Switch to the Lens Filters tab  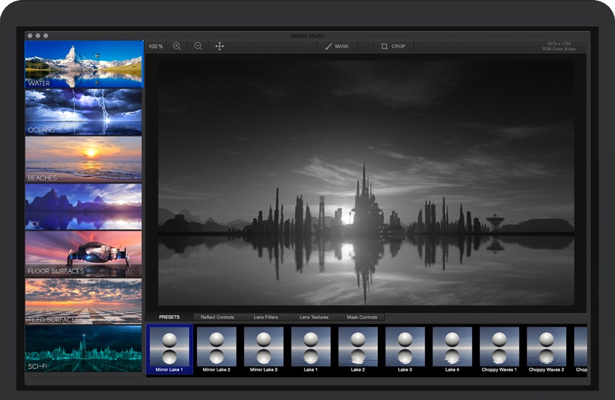(x=264, y=317)
